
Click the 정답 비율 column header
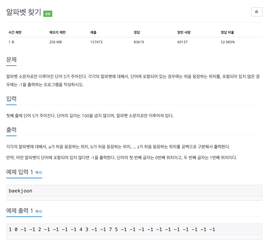pyautogui.click(x=227, y=32)
